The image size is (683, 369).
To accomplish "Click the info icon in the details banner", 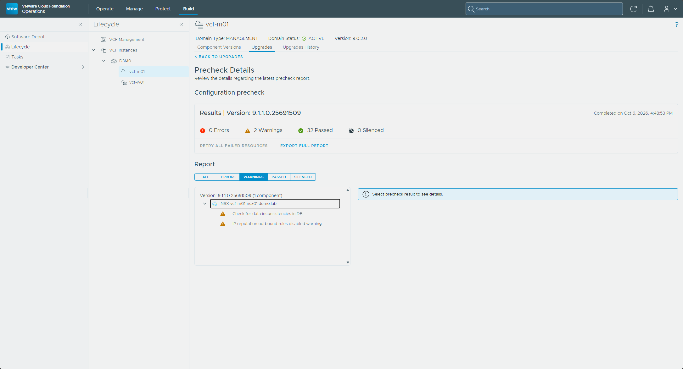I will tap(366, 194).
